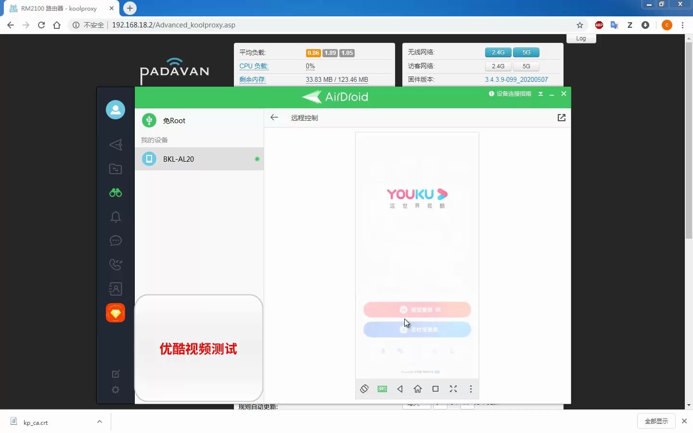Open 设备连接指南 guide link
The width and height of the screenshot is (693, 433).
point(510,94)
